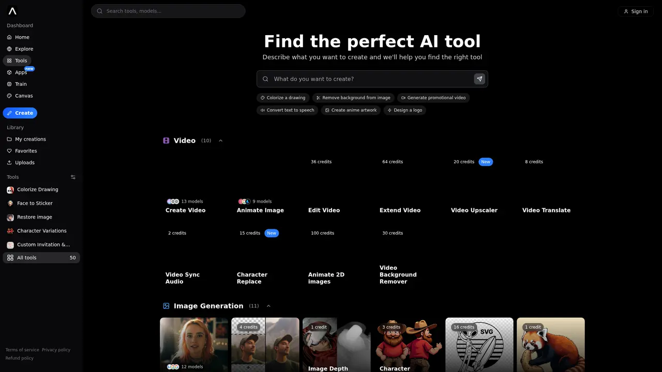The width and height of the screenshot is (662, 372).
Task: Click the app logo in top-left corner
Action: 12,11
